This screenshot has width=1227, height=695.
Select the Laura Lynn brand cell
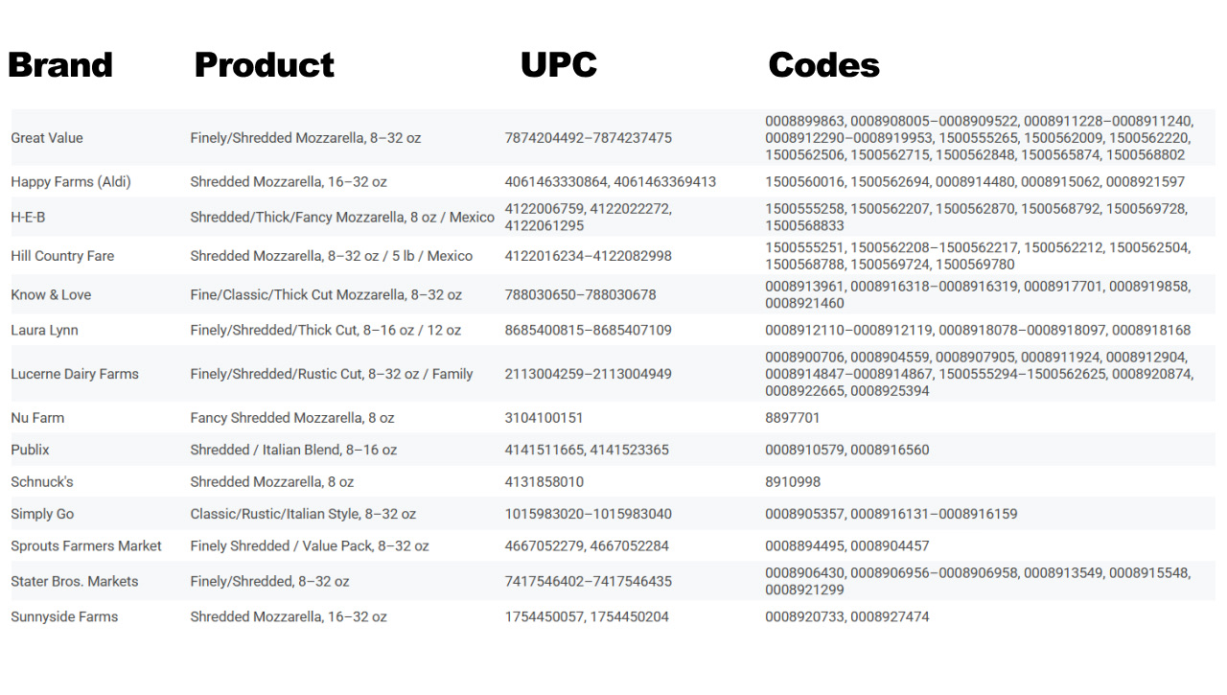pyautogui.click(x=44, y=330)
